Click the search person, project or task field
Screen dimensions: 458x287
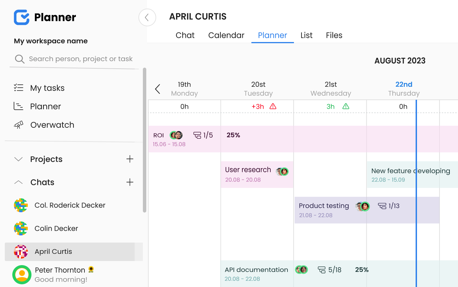coord(81,59)
